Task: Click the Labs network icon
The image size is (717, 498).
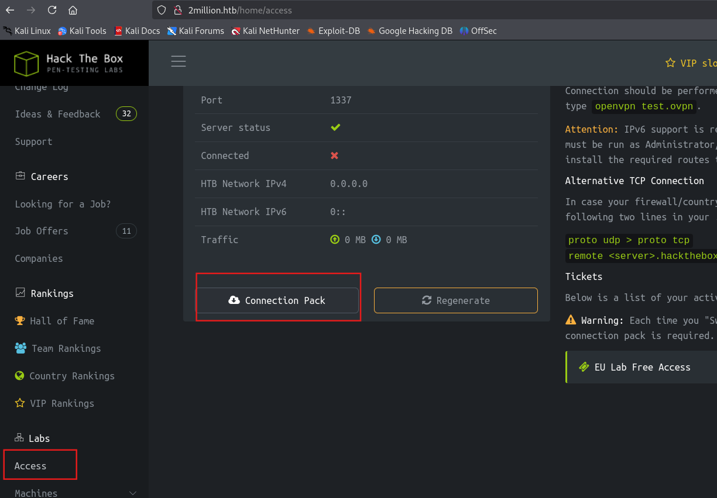Action: [x=19, y=438]
